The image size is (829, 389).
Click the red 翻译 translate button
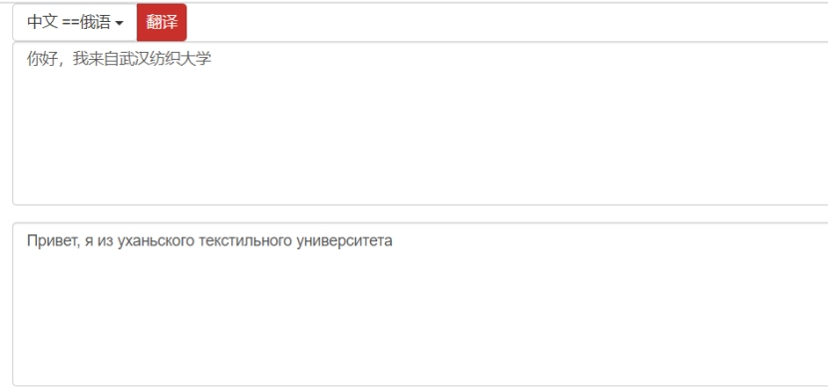tap(162, 22)
